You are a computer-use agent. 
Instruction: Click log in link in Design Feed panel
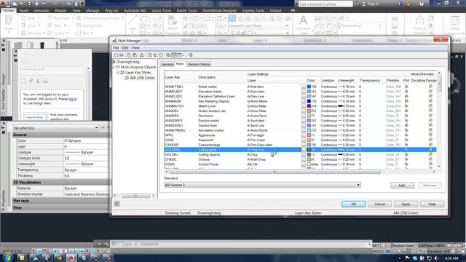(x=73, y=99)
